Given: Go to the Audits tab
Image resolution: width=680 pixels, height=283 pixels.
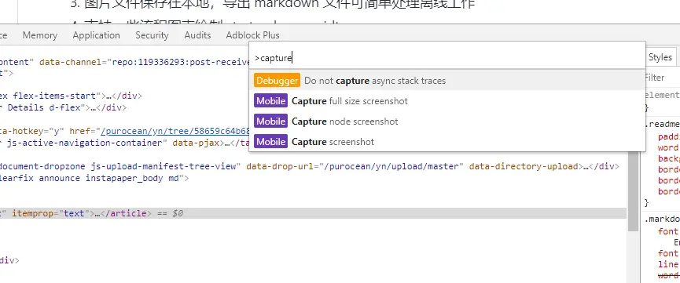Looking at the screenshot, I should (x=197, y=35).
